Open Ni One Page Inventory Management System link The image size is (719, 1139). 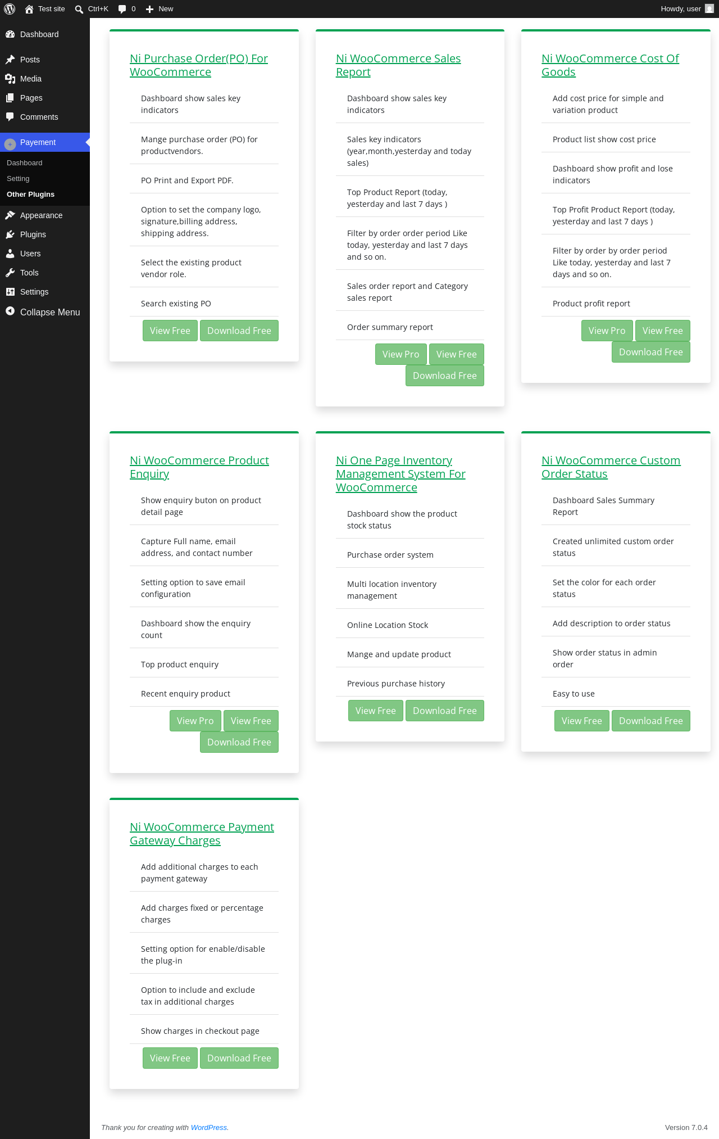click(x=401, y=474)
